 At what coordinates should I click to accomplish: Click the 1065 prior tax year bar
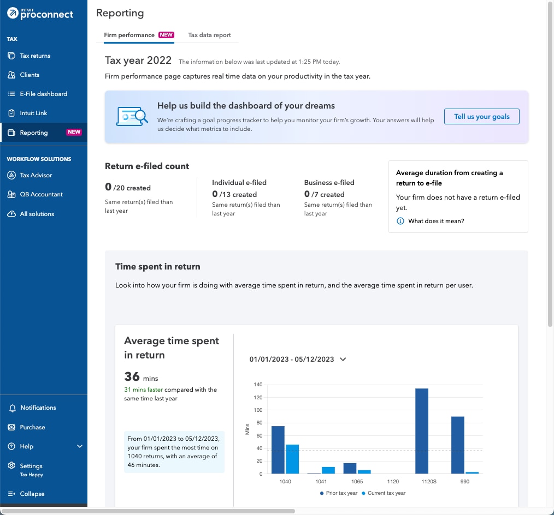350,468
